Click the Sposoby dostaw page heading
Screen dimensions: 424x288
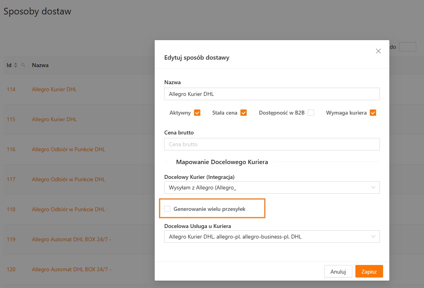37,11
